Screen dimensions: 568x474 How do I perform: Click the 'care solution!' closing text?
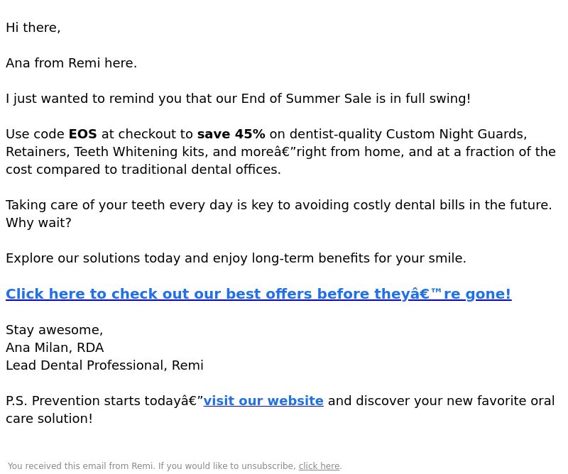pyautogui.click(x=49, y=419)
